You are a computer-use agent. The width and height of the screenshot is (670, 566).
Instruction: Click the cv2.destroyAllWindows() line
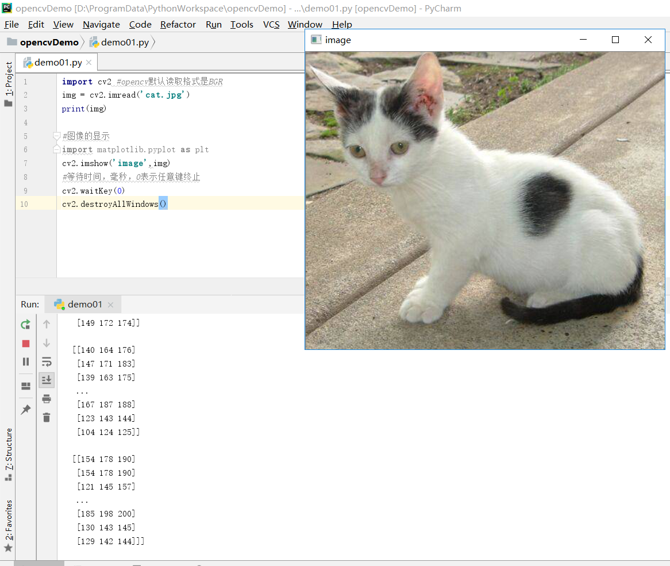click(x=114, y=204)
